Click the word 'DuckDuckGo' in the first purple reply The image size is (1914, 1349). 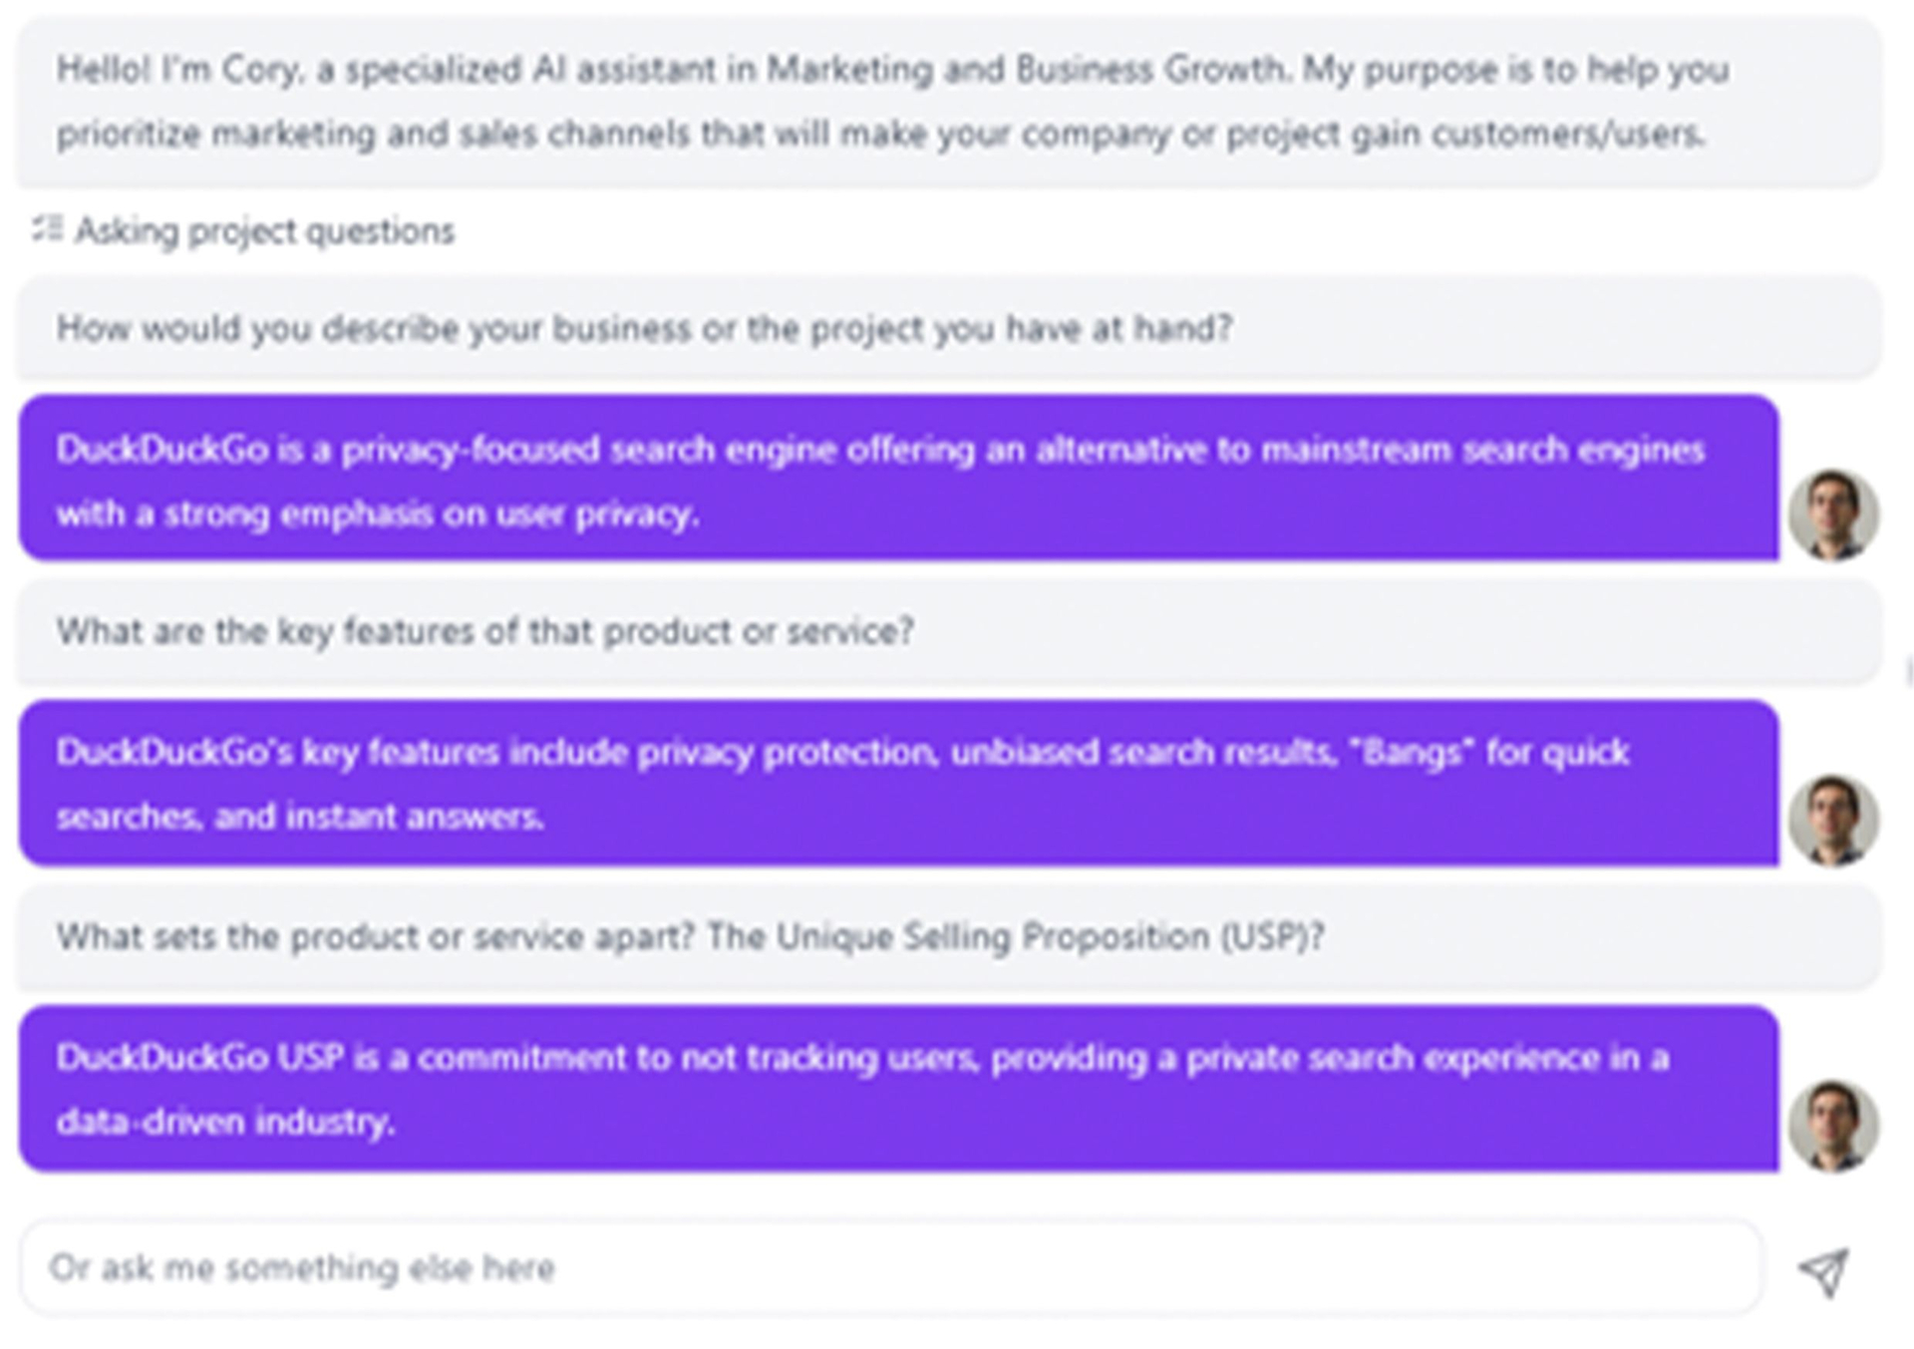(x=162, y=450)
